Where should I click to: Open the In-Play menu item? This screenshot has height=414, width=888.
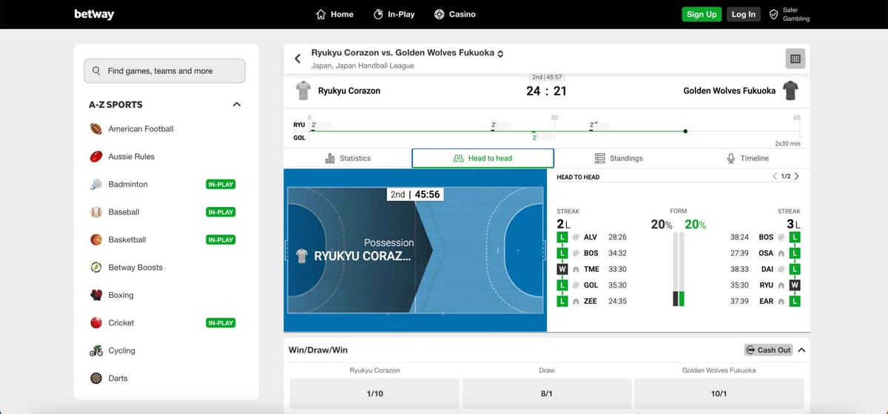coord(394,14)
